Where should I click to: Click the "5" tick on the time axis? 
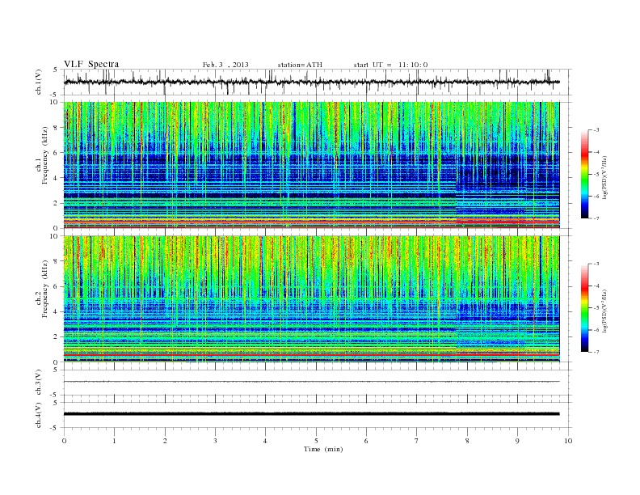(316, 441)
